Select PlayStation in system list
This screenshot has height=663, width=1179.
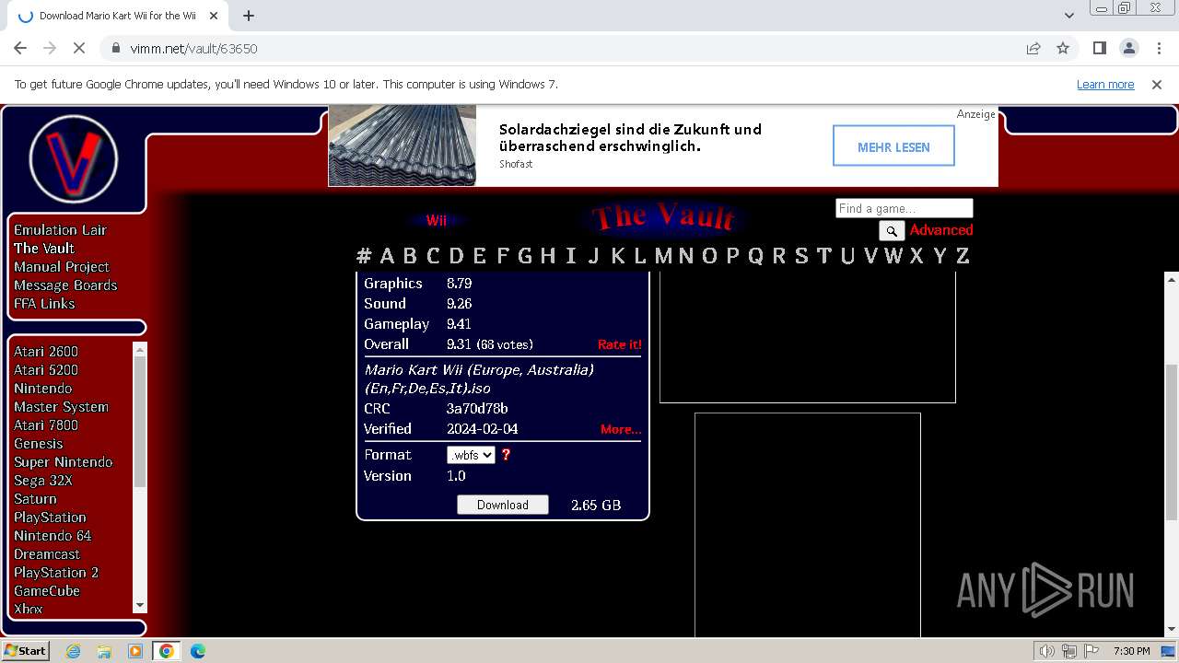coord(50,518)
